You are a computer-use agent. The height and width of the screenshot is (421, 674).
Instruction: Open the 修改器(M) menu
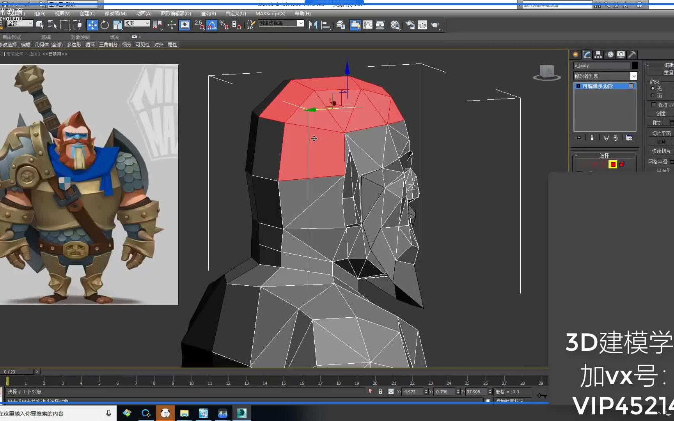[x=115, y=14]
